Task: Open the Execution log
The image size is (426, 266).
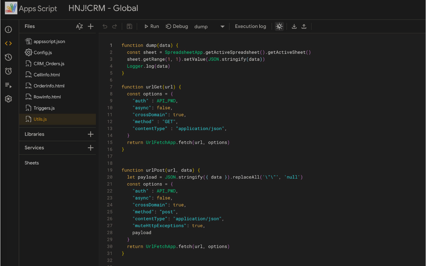Action: (x=250, y=27)
